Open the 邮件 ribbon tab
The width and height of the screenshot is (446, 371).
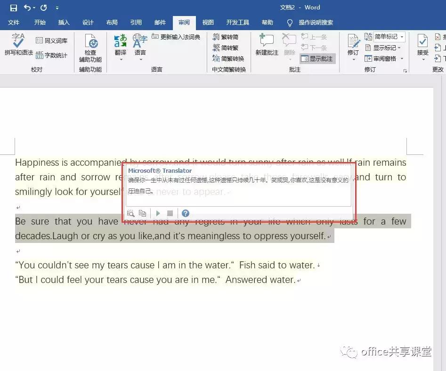pyautogui.click(x=160, y=22)
